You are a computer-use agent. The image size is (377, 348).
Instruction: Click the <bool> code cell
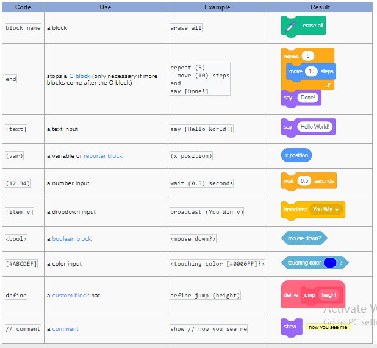pyautogui.click(x=16, y=239)
